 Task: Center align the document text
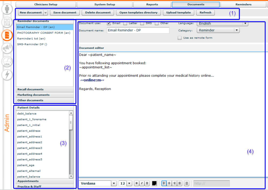(x=169, y=183)
